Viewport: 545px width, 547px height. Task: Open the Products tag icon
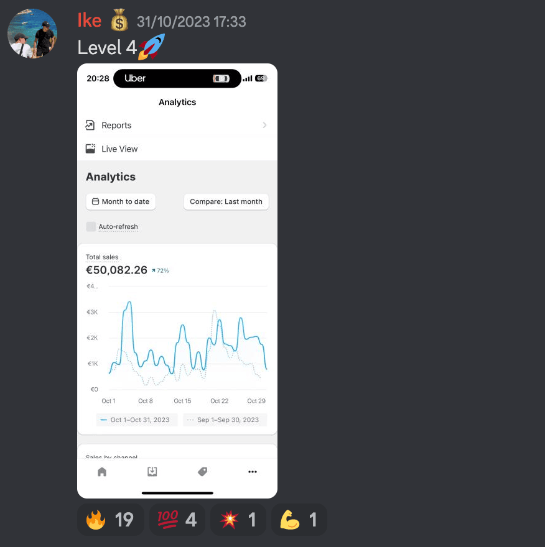(202, 472)
